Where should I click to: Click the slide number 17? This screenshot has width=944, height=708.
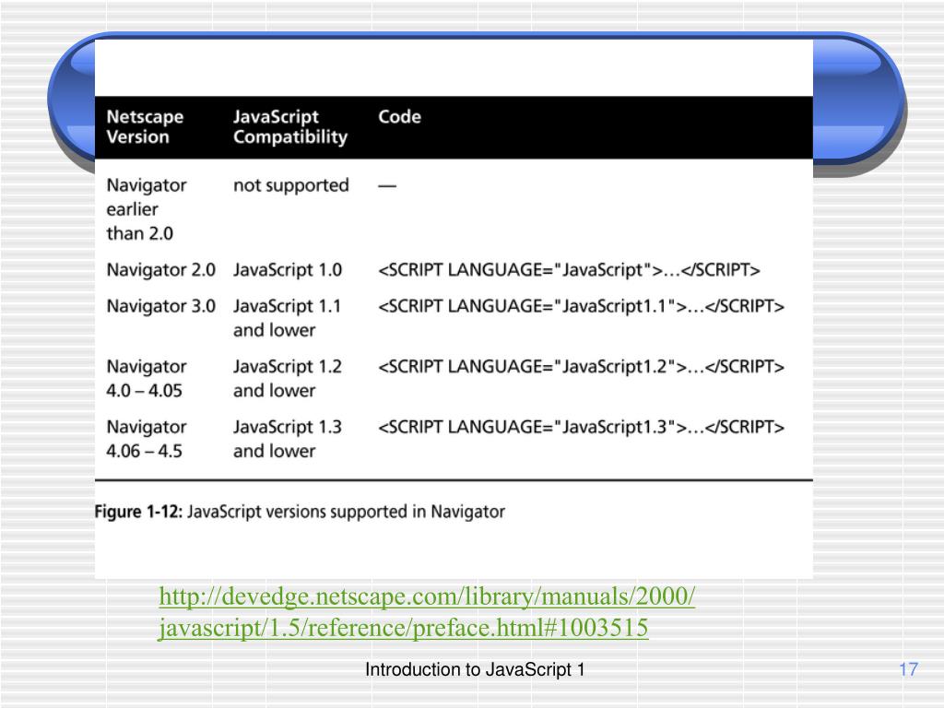point(908,669)
